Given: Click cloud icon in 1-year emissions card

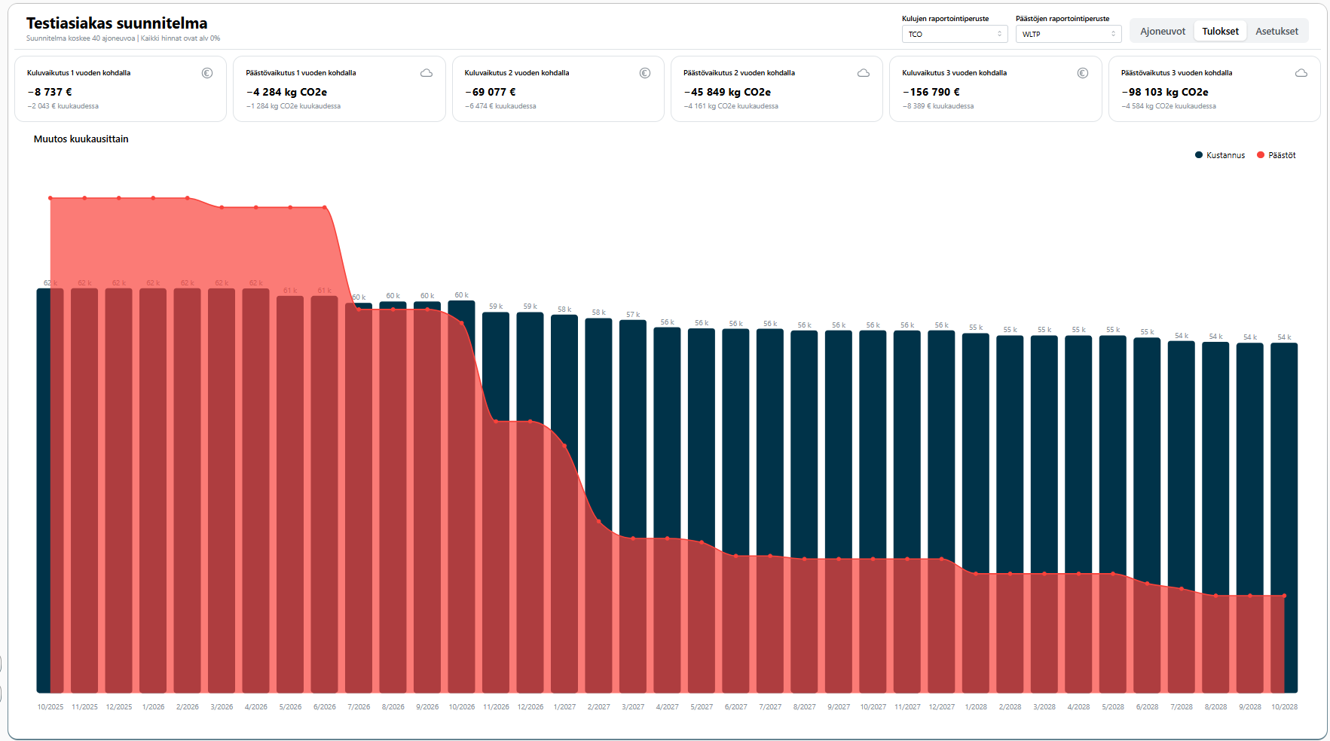Looking at the screenshot, I should click(427, 73).
